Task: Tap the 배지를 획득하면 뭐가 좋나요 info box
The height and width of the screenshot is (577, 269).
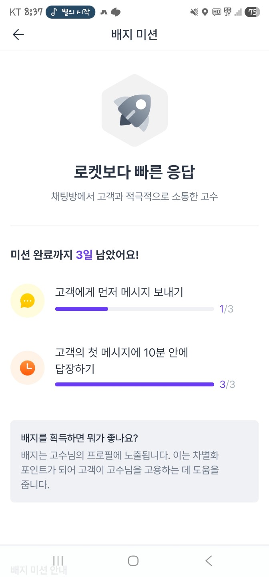Action: pyautogui.click(x=134, y=460)
